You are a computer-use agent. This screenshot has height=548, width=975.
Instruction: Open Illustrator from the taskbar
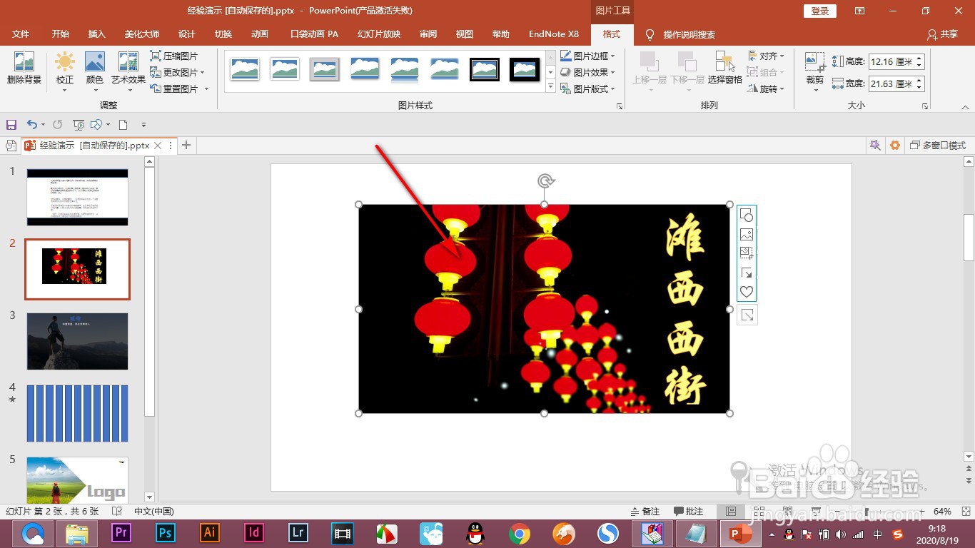(210, 533)
